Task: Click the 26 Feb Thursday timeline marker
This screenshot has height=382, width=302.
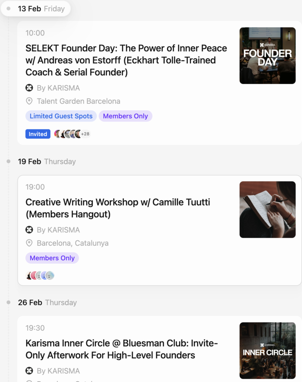Action: pyautogui.click(x=9, y=303)
